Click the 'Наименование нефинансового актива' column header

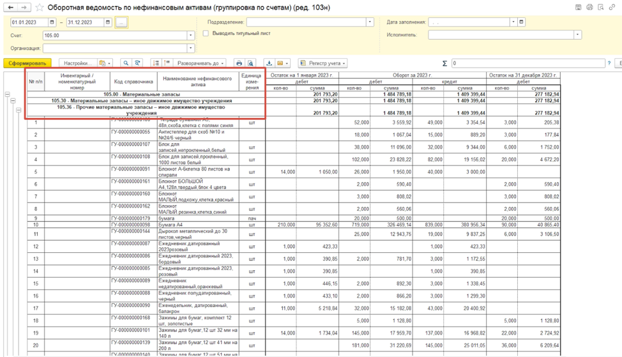tap(198, 81)
